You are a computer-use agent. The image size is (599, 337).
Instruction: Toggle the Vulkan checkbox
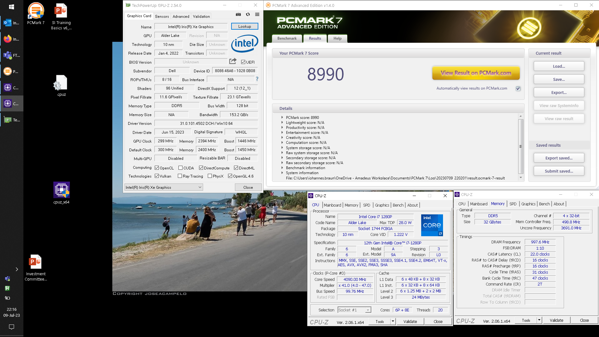click(157, 176)
